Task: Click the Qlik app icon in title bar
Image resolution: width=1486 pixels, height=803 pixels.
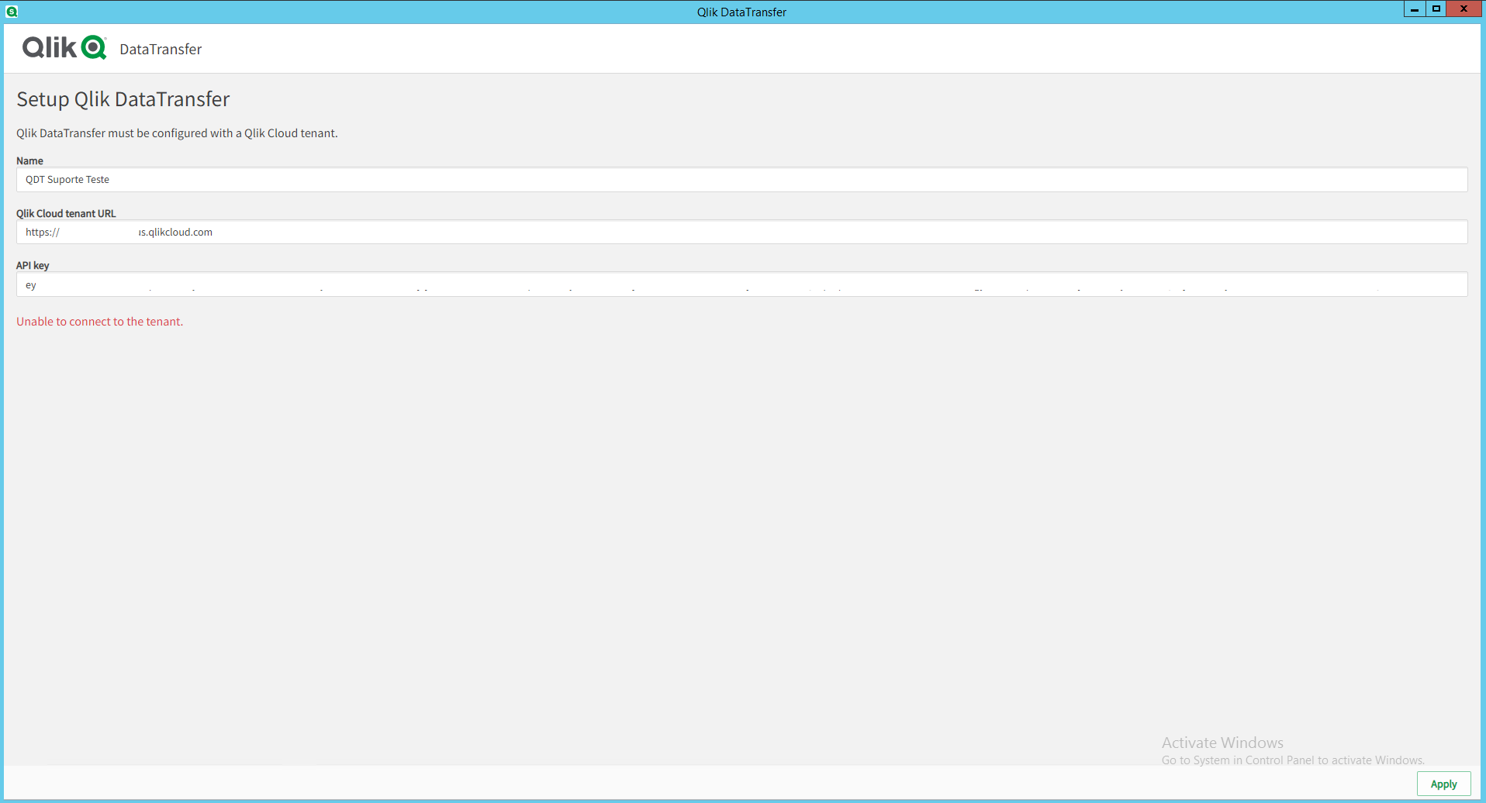Action: pyautogui.click(x=12, y=11)
